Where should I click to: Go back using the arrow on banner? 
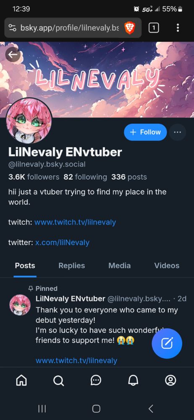pos(13,55)
